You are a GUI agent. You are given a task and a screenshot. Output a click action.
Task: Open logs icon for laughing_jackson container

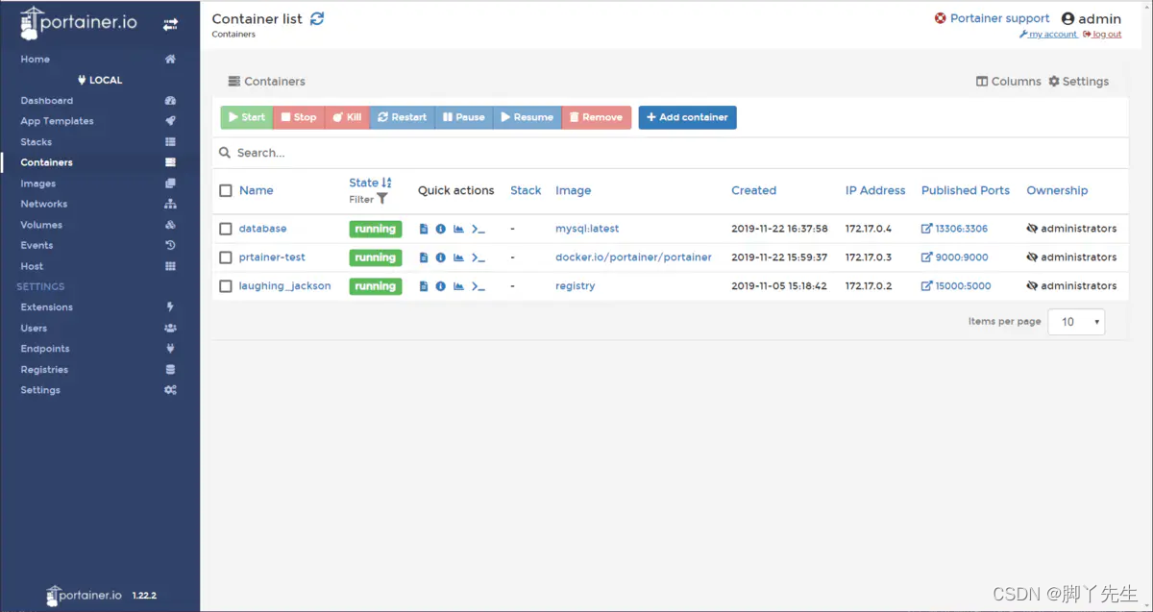click(424, 286)
